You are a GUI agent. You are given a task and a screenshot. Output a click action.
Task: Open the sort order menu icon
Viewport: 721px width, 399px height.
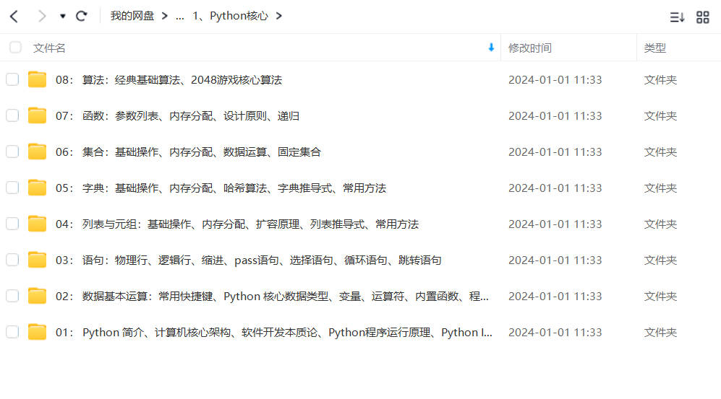(x=677, y=17)
